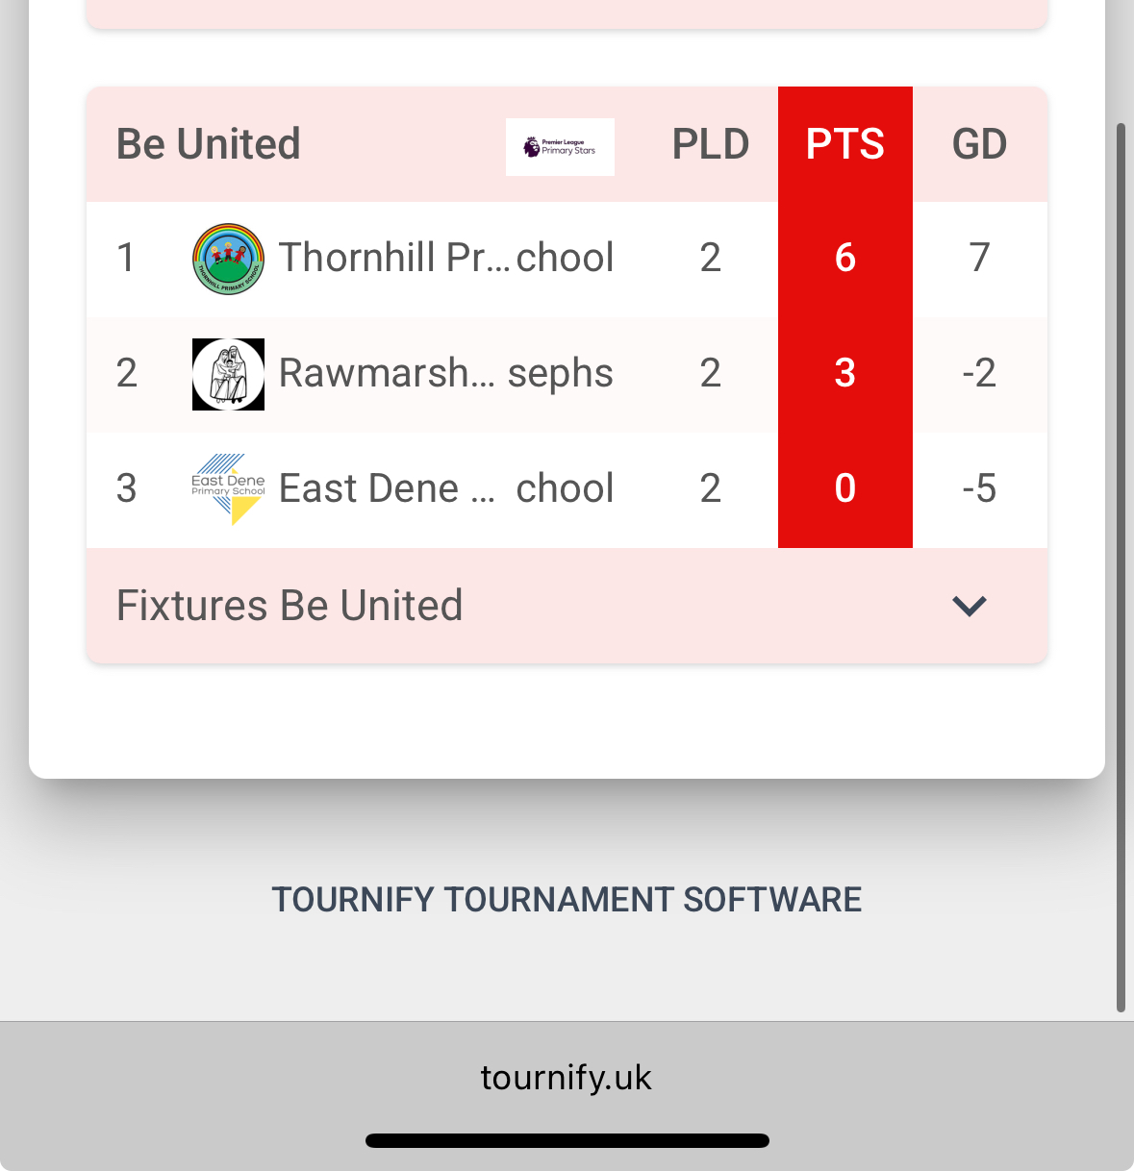Sort by the PTS column header
Screen dimensions: 1134x1171
point(844,144)
